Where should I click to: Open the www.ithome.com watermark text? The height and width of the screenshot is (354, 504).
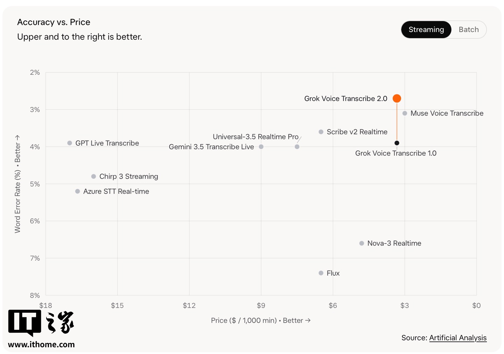pyautogui.click(x=41, y=345)
